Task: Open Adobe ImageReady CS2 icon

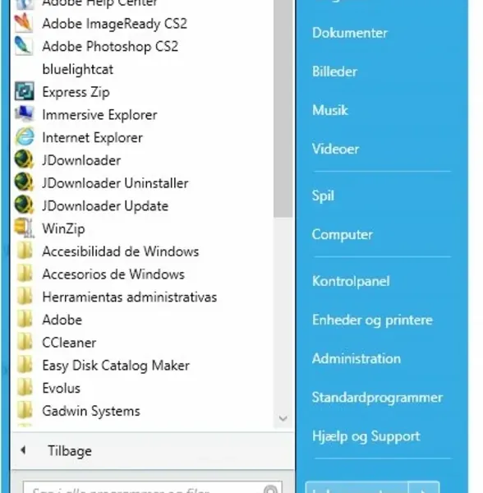Action: tap(24, 23)
